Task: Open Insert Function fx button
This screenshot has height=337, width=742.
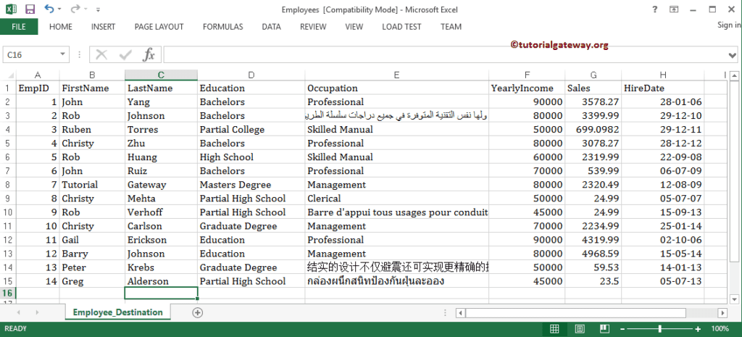Action: tap(149, 55)
